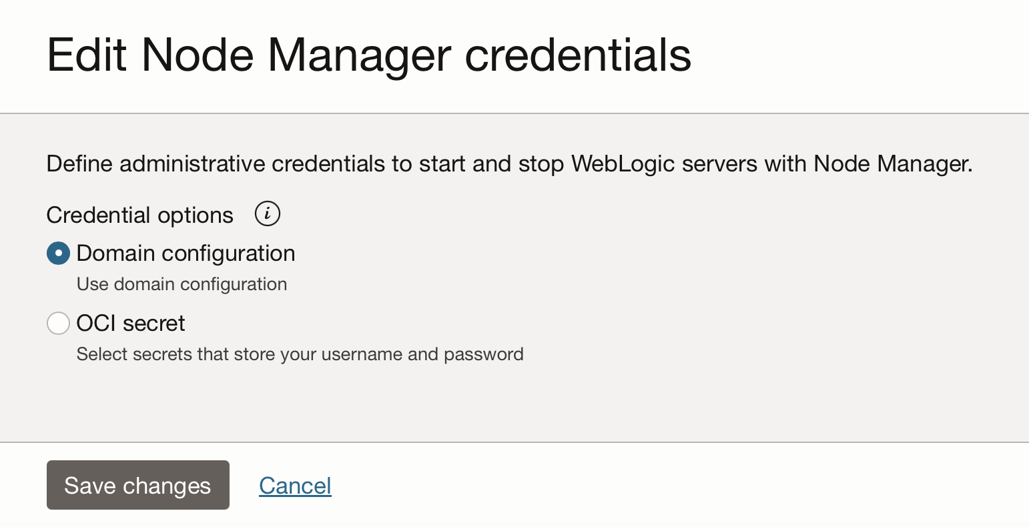The width and height of the screenshot is (1029, 527).
Task: Click the 'Domain configuration' label text
Action: tap(185, 253)
